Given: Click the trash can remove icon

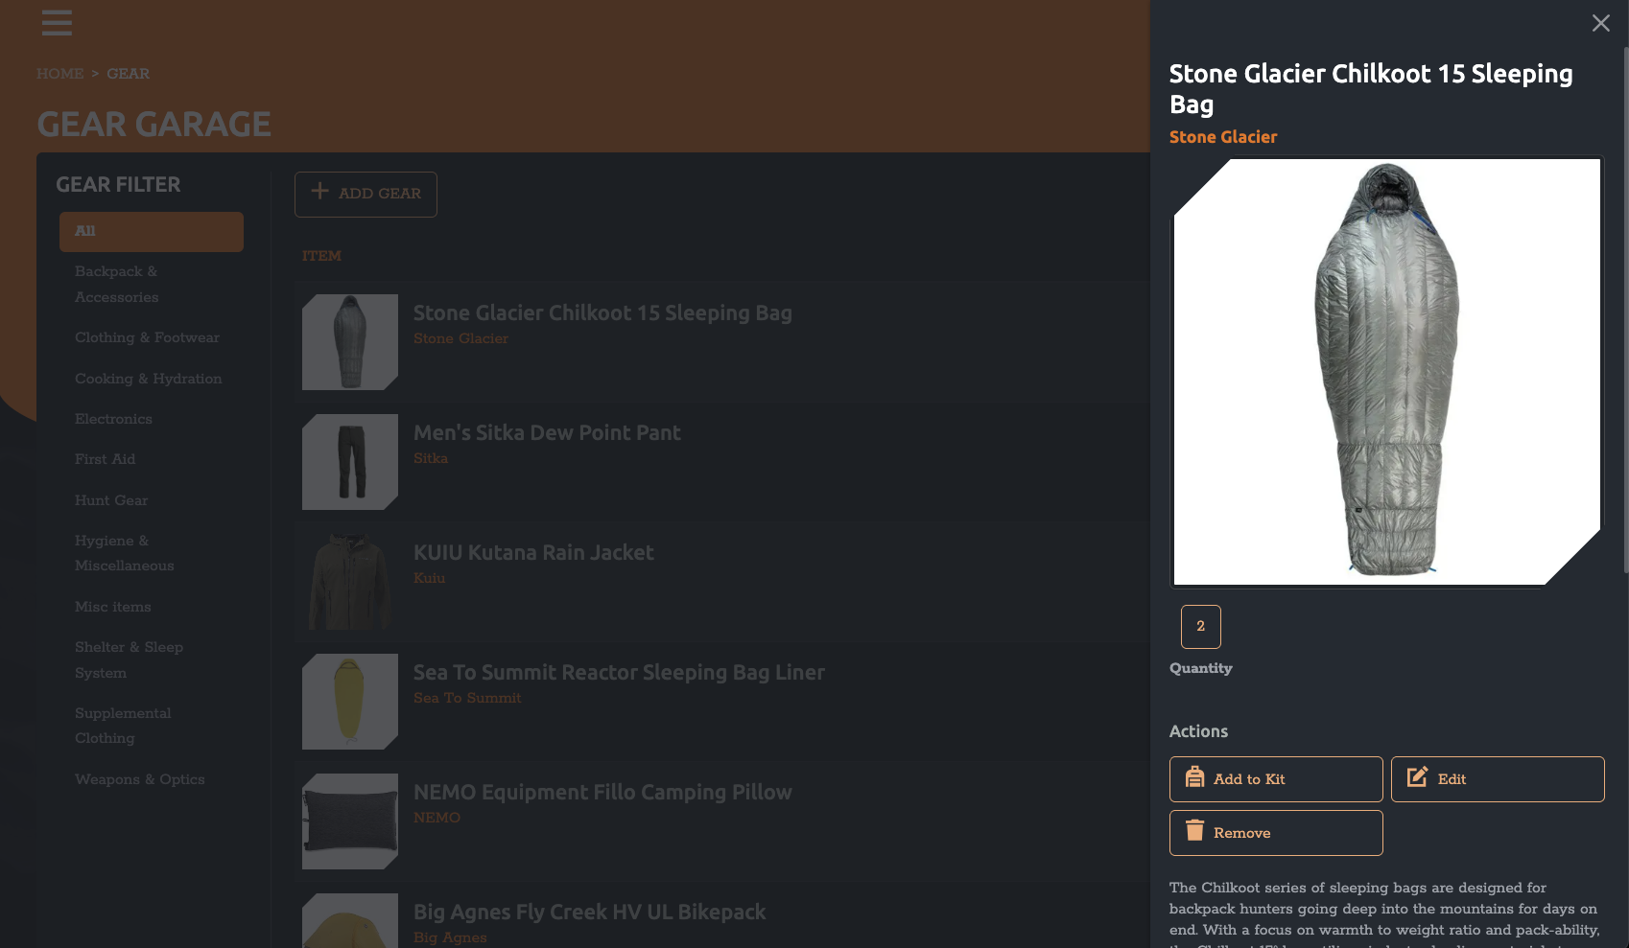Looking at the screenshot, I should point(1194,830).
